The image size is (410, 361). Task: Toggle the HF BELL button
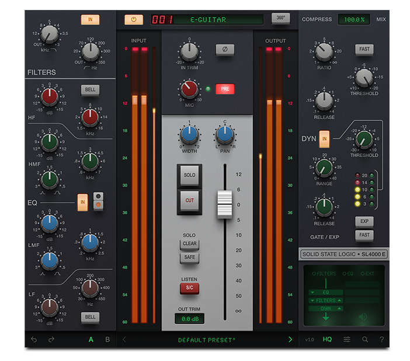[90, 90]
